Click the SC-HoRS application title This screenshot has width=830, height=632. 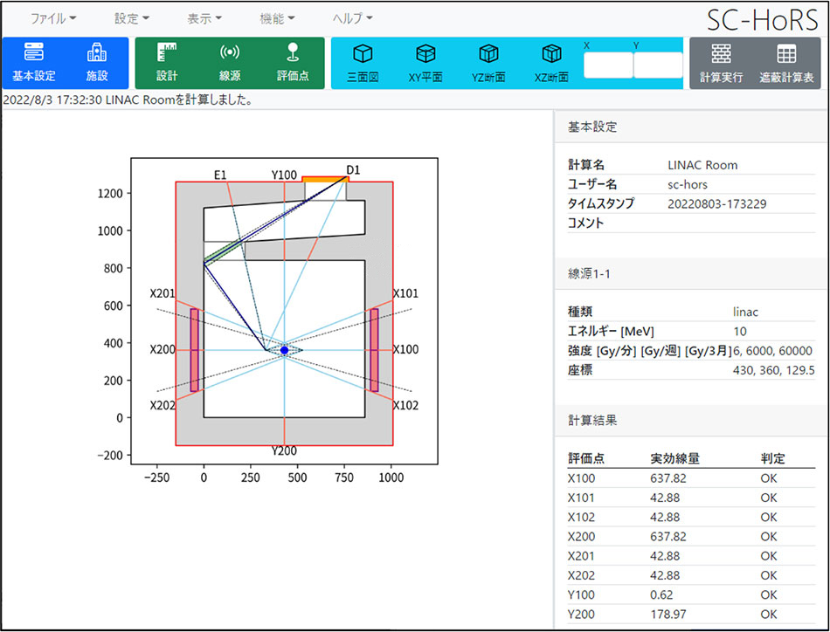[763, 19]
